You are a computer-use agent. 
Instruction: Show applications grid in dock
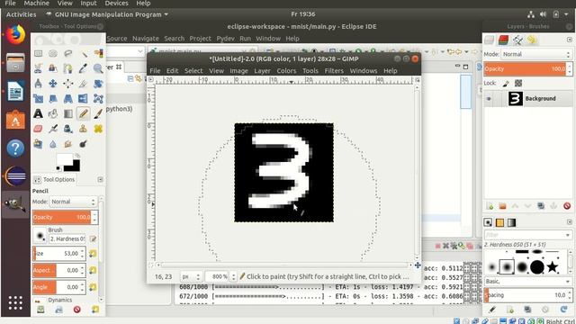15,302
